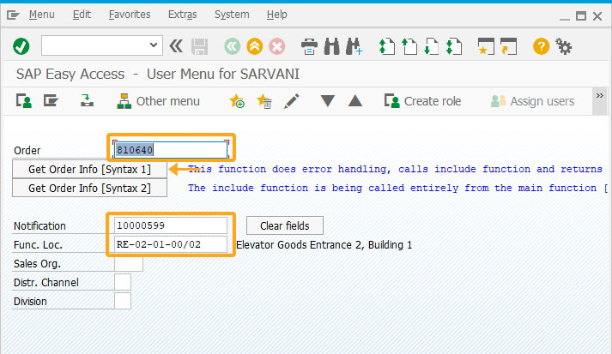Viewport: 612px width, 354px height.
Task: Open the System menu
Action: 232,15
